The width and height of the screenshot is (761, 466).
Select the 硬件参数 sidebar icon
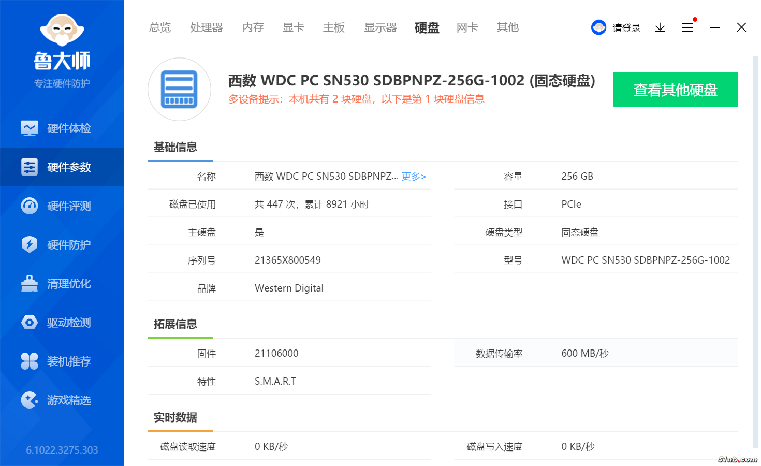(x=30, y=167)
